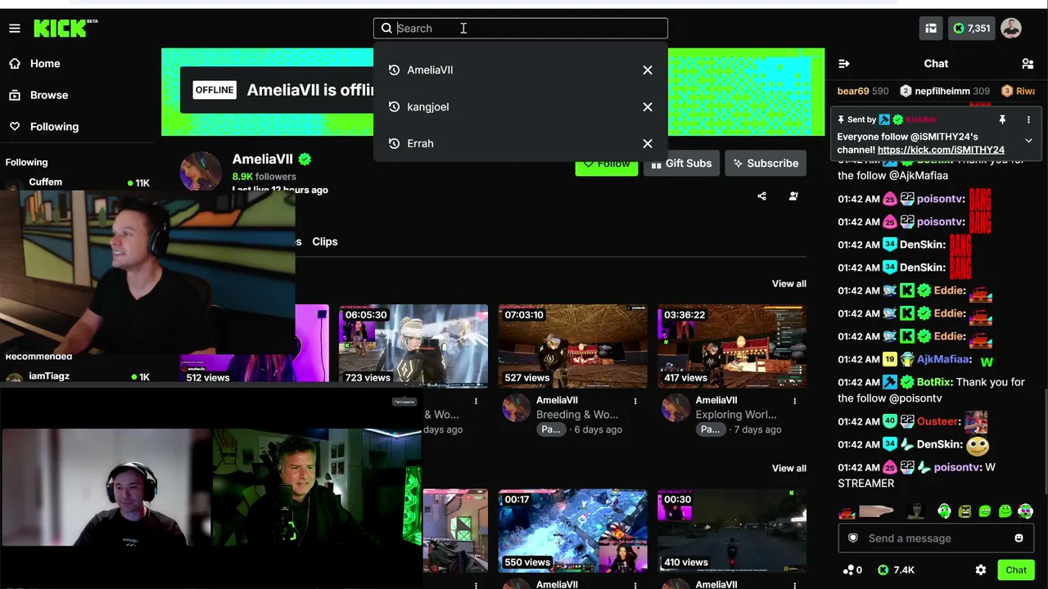This screenshot has height=589, width=1048.
Task: Open Following in the sidebar
Action: click(x=54, y=127)
